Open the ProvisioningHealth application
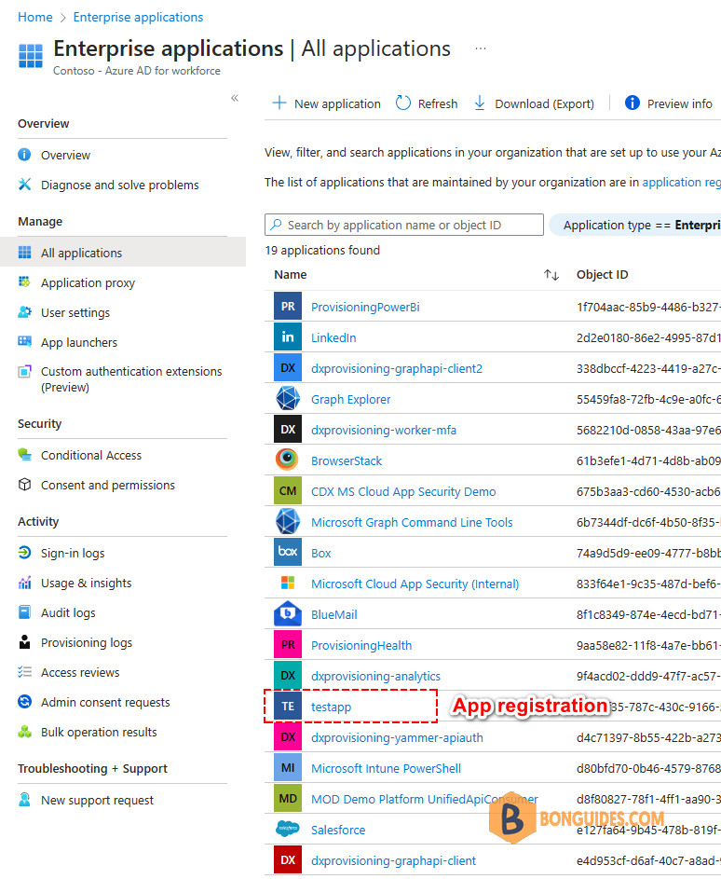 (361, 645)
